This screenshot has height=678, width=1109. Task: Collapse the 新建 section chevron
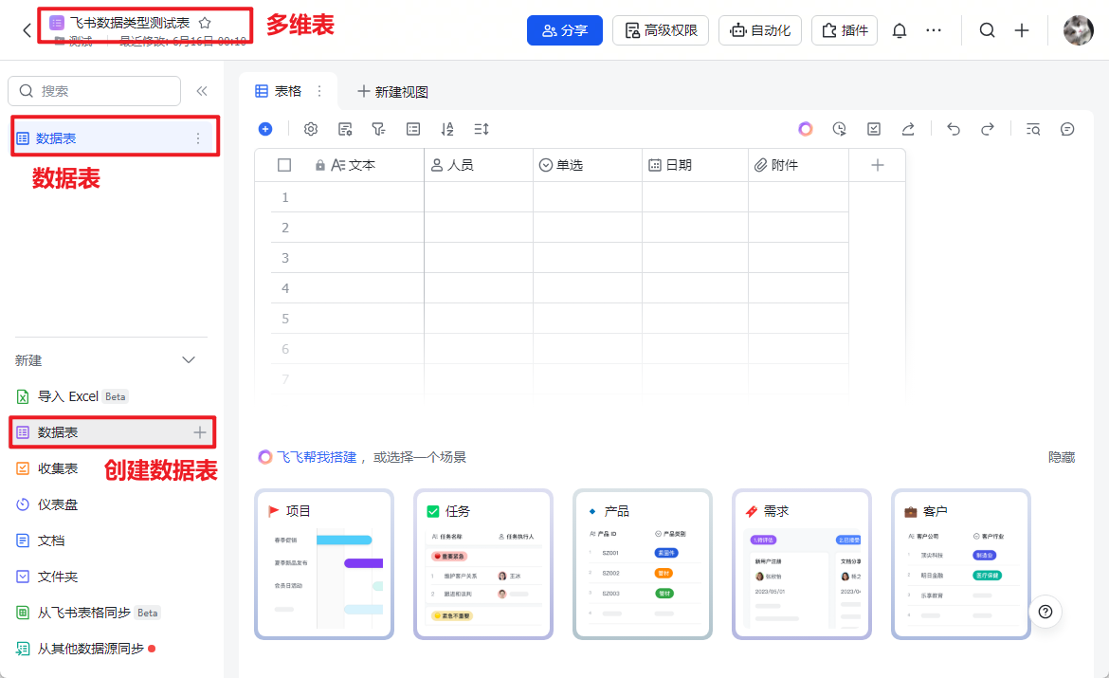[x=189, y=359]
